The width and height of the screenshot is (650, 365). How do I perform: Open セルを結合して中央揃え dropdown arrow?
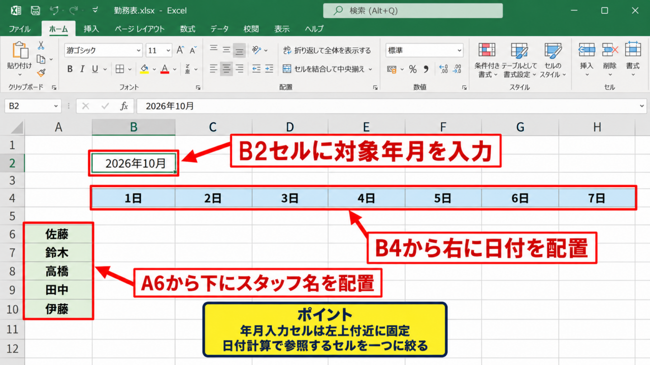click(370, 69)
